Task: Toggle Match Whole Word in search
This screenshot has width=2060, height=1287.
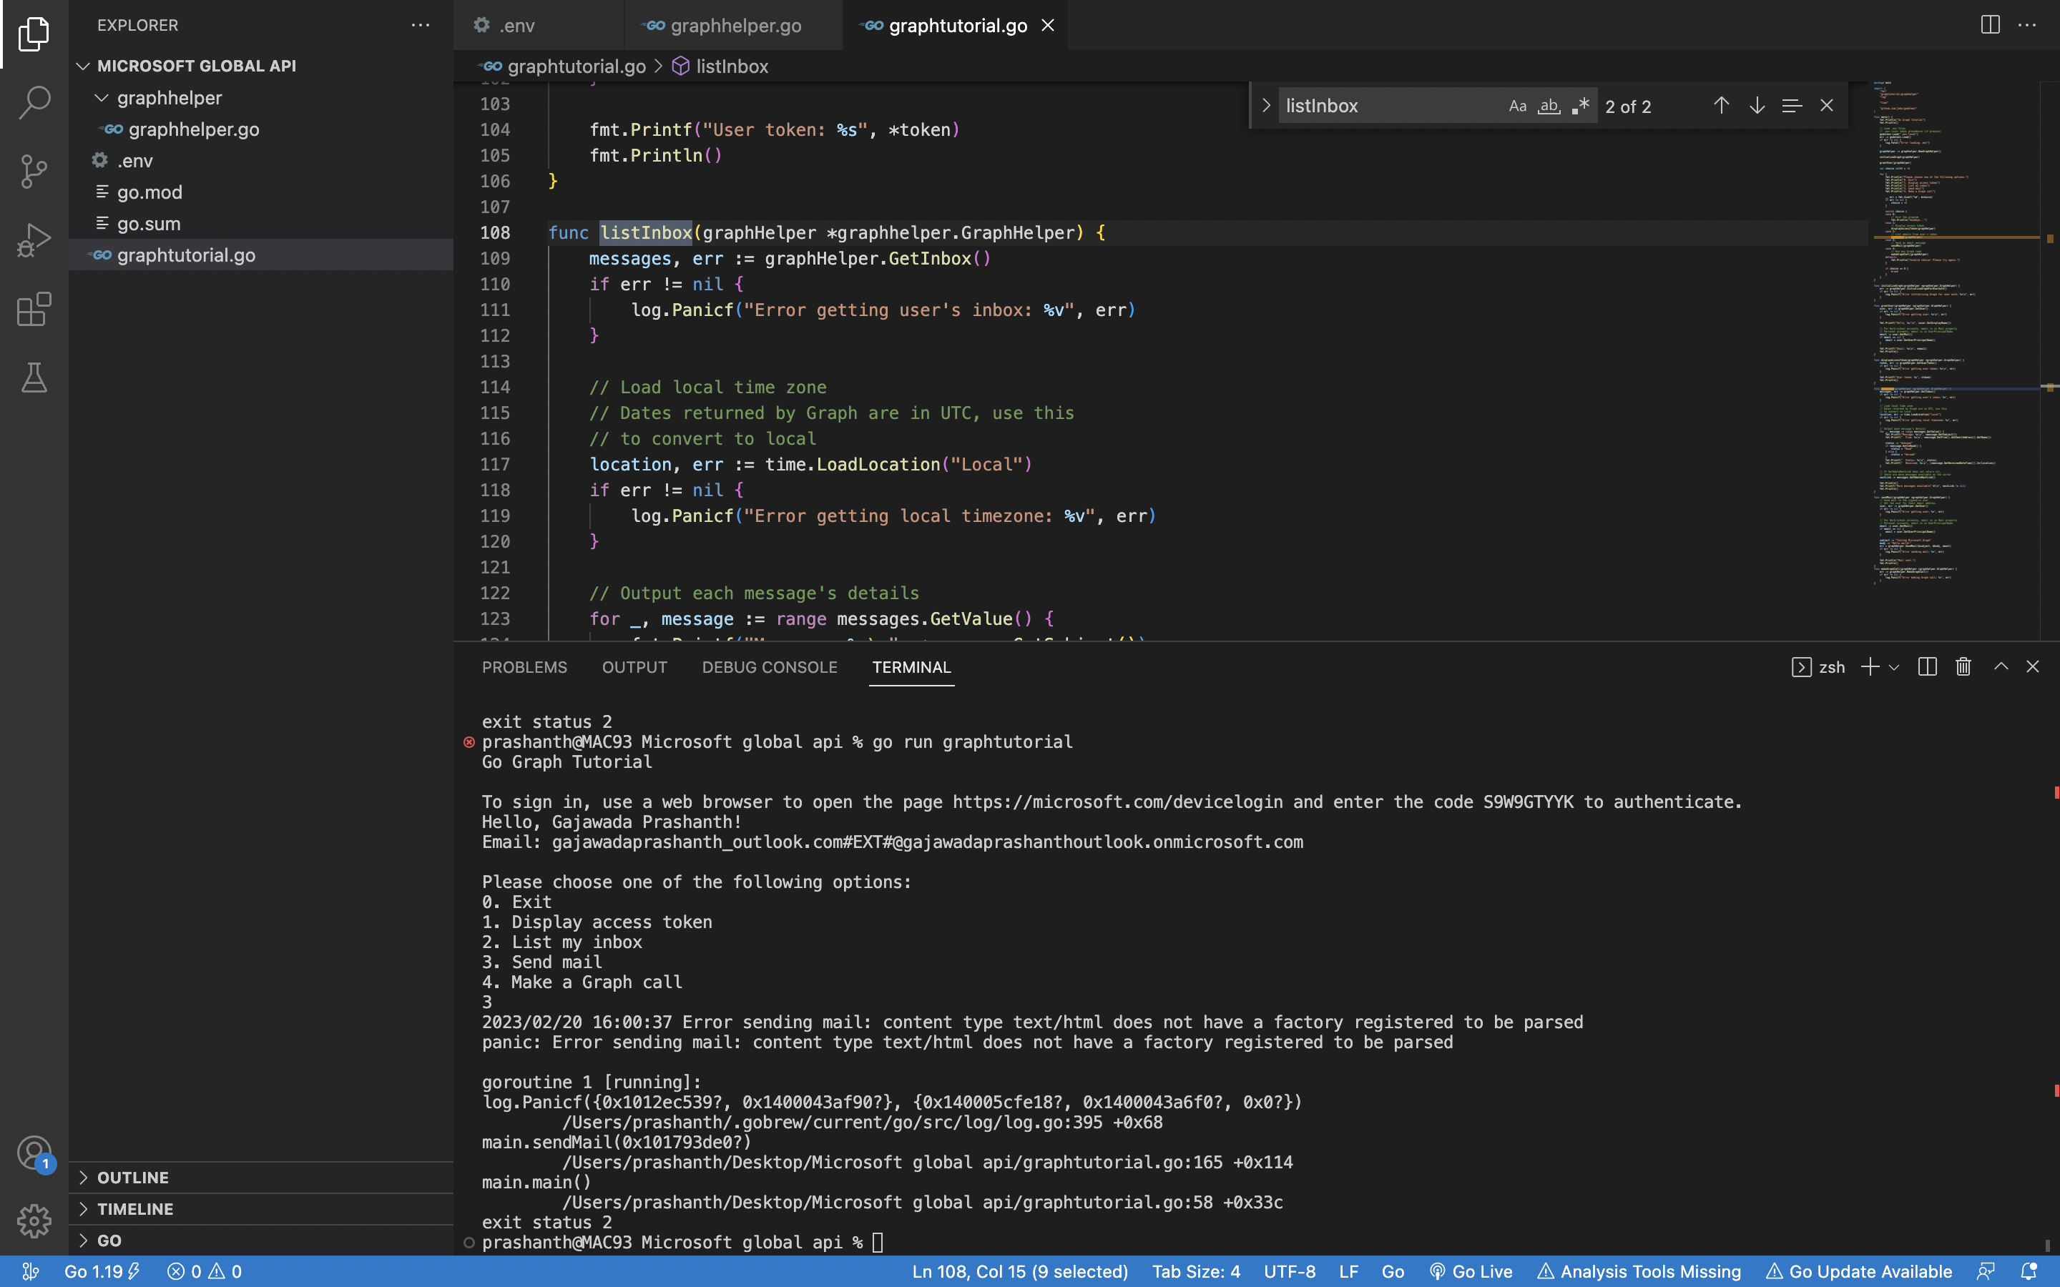Action: 1549,106
